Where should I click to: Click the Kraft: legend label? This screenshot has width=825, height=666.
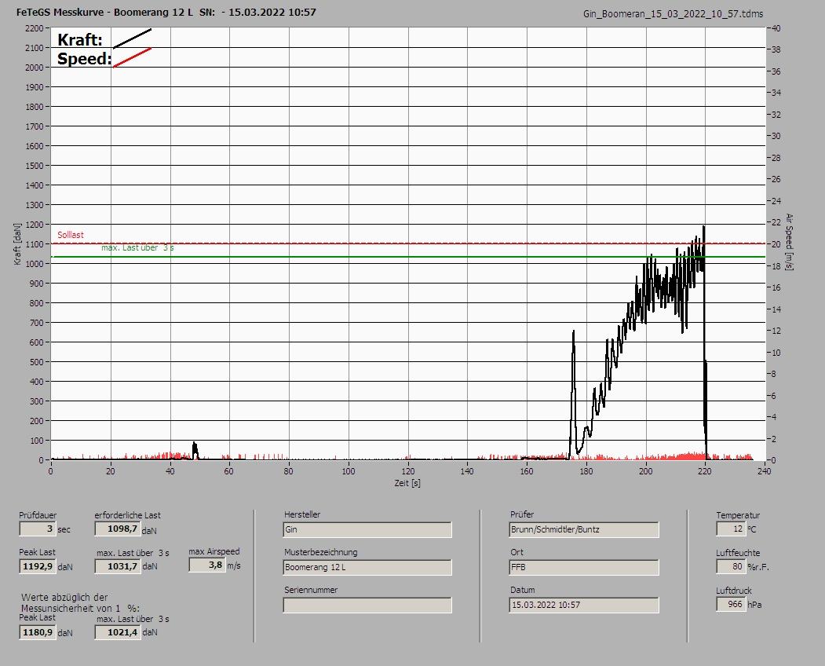80,39
